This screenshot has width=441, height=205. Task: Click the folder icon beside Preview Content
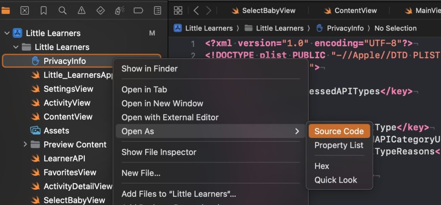(x=35, y=145)
